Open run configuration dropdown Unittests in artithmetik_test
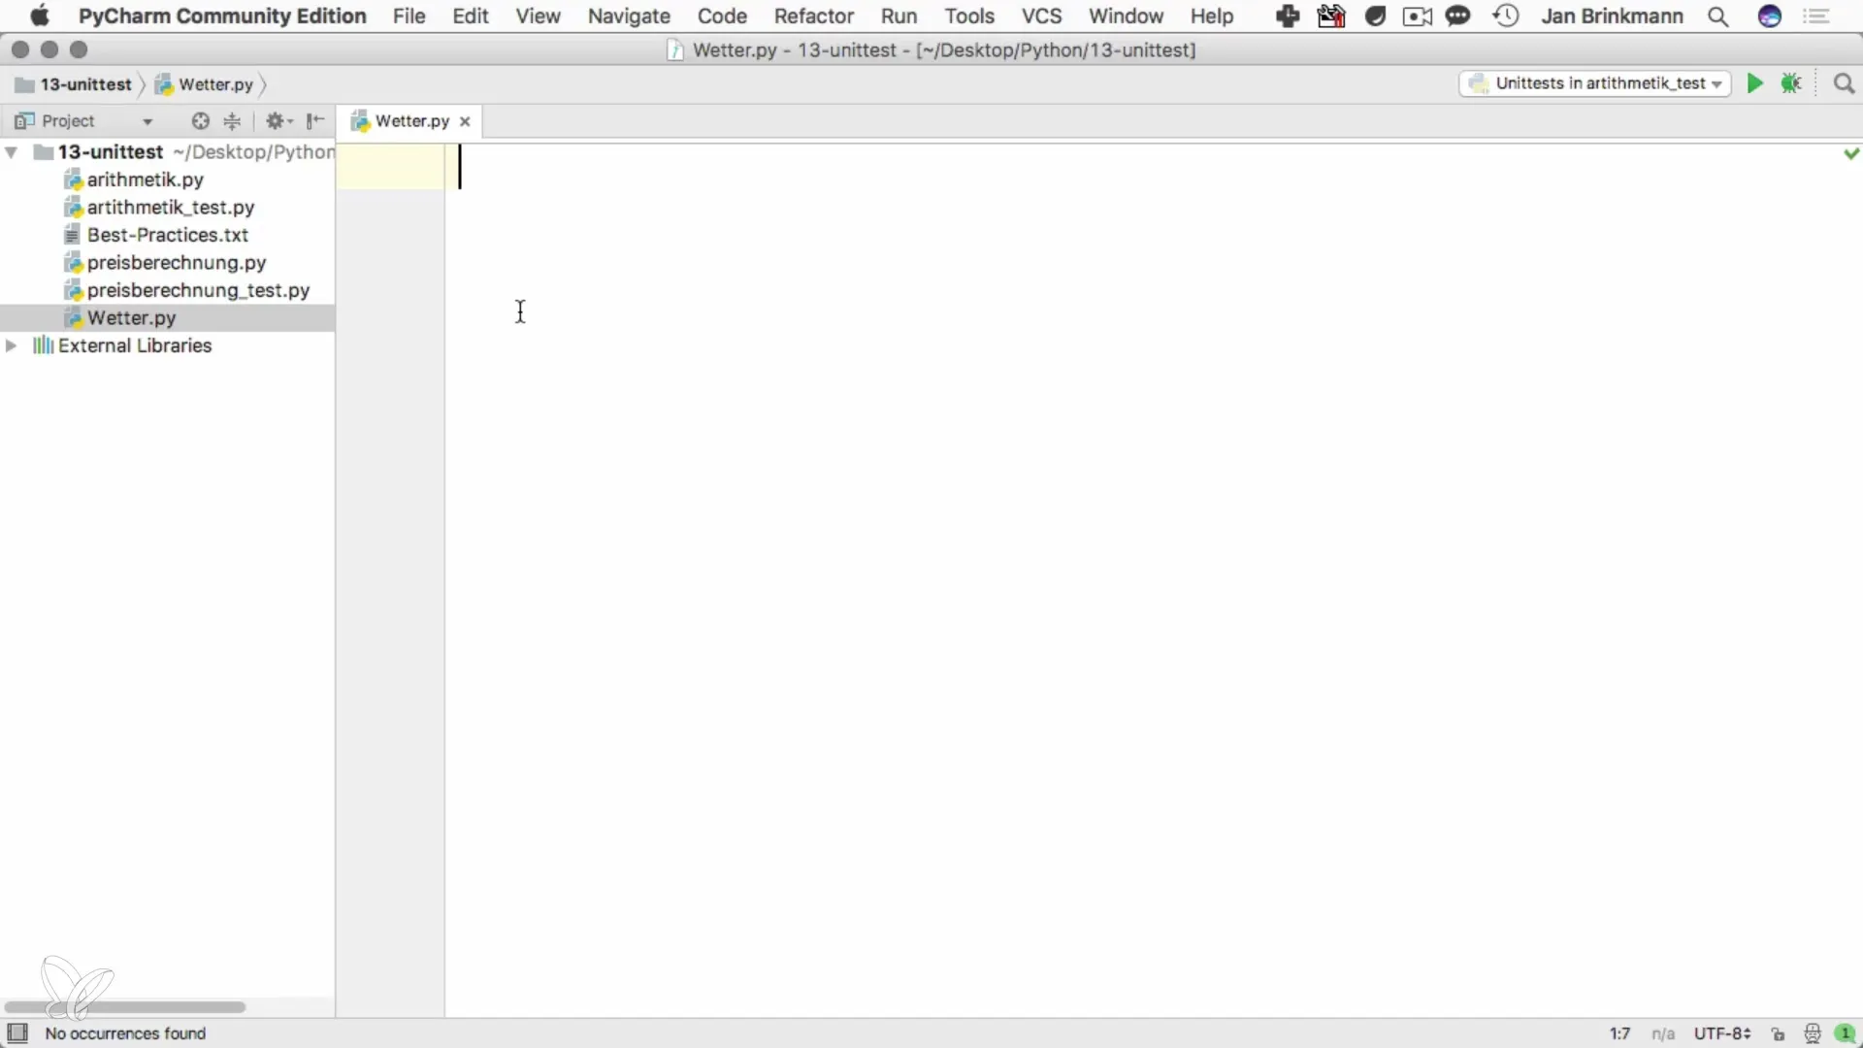Image resolution: width=1863 pixels, height=1048 pixels. (1595, 83)
